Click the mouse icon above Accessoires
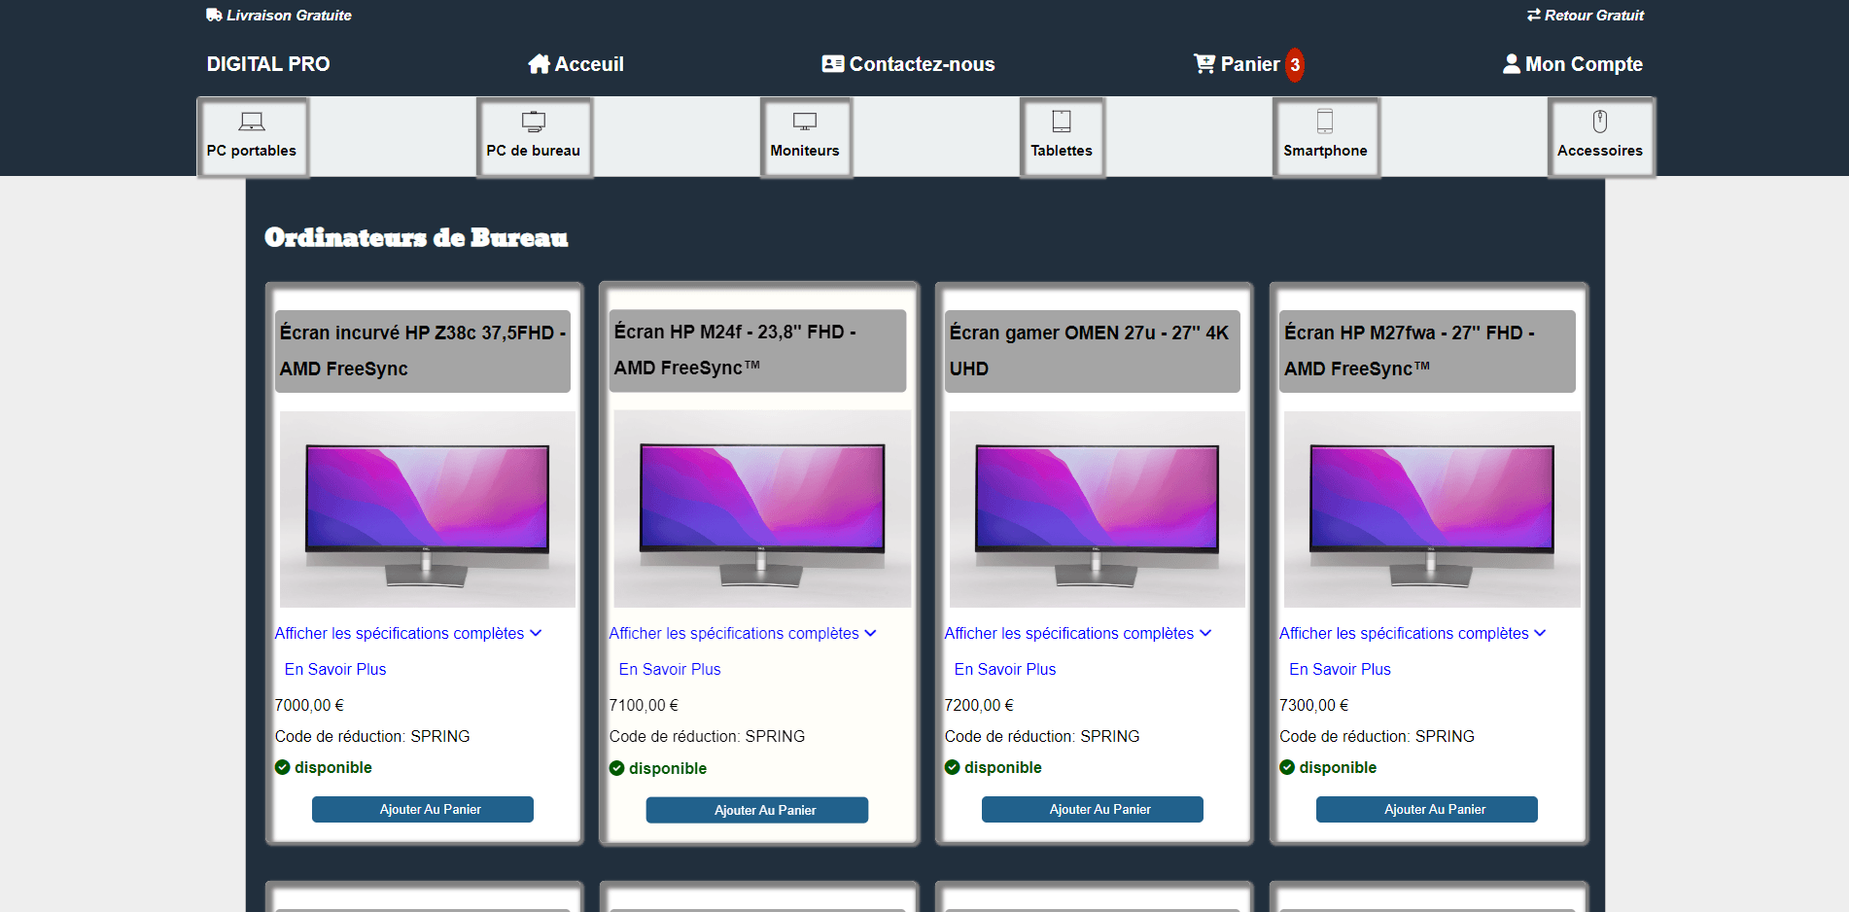Viewport: 1849px width, 912px height. [x=1600, y=122]
